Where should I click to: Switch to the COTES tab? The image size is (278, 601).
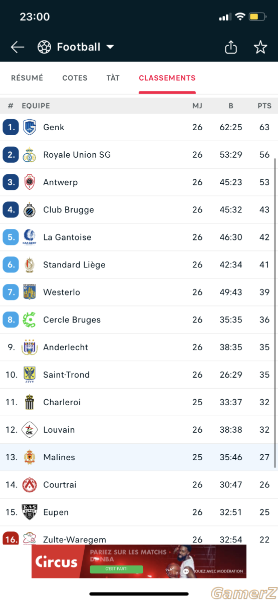pyautogui.click(x=75, y=78)
